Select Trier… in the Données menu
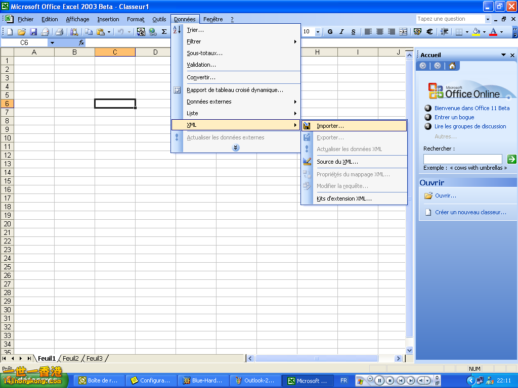The height and width of the screenshot is (388, 518). coord(236,30)
